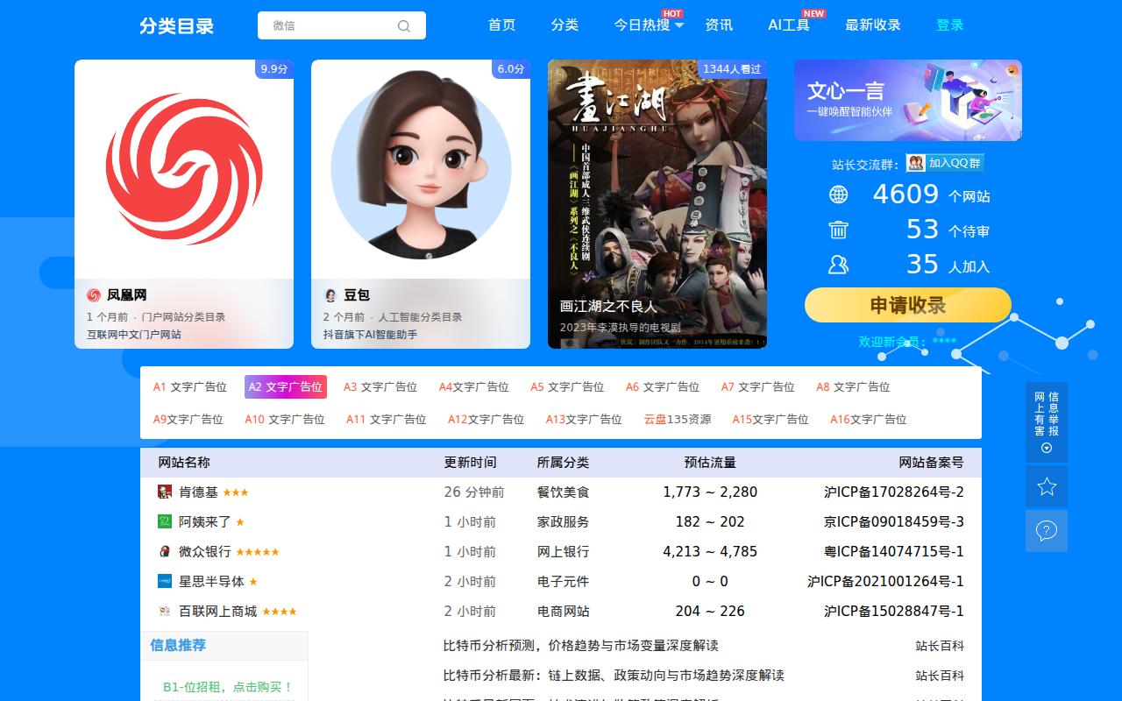Image resolution: width=1122 pixels, height=701 pixels.
Task: Expand the 今日热搜 dropdown arrow
Action: pyautogui.click(x=679, y=25)
